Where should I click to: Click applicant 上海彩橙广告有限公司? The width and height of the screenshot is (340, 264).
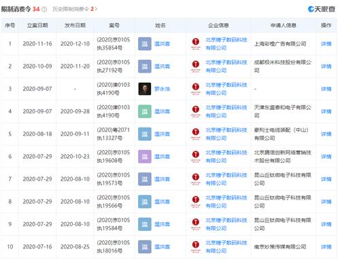coord(280,43)
